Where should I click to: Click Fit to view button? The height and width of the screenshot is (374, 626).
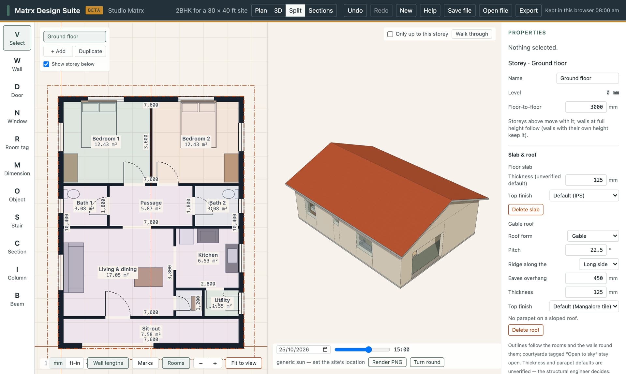pyautogui.click(x=244, y=363)
